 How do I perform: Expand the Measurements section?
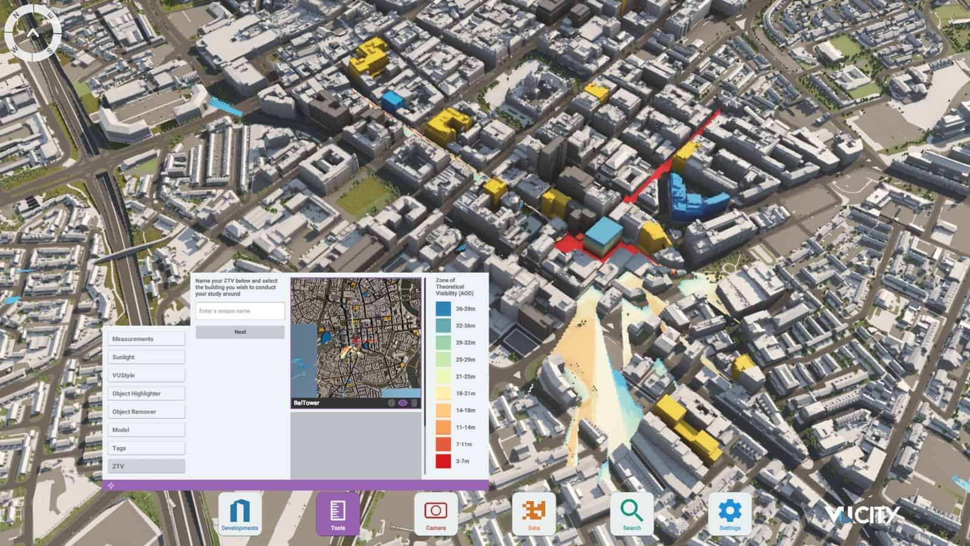(145, 339)
